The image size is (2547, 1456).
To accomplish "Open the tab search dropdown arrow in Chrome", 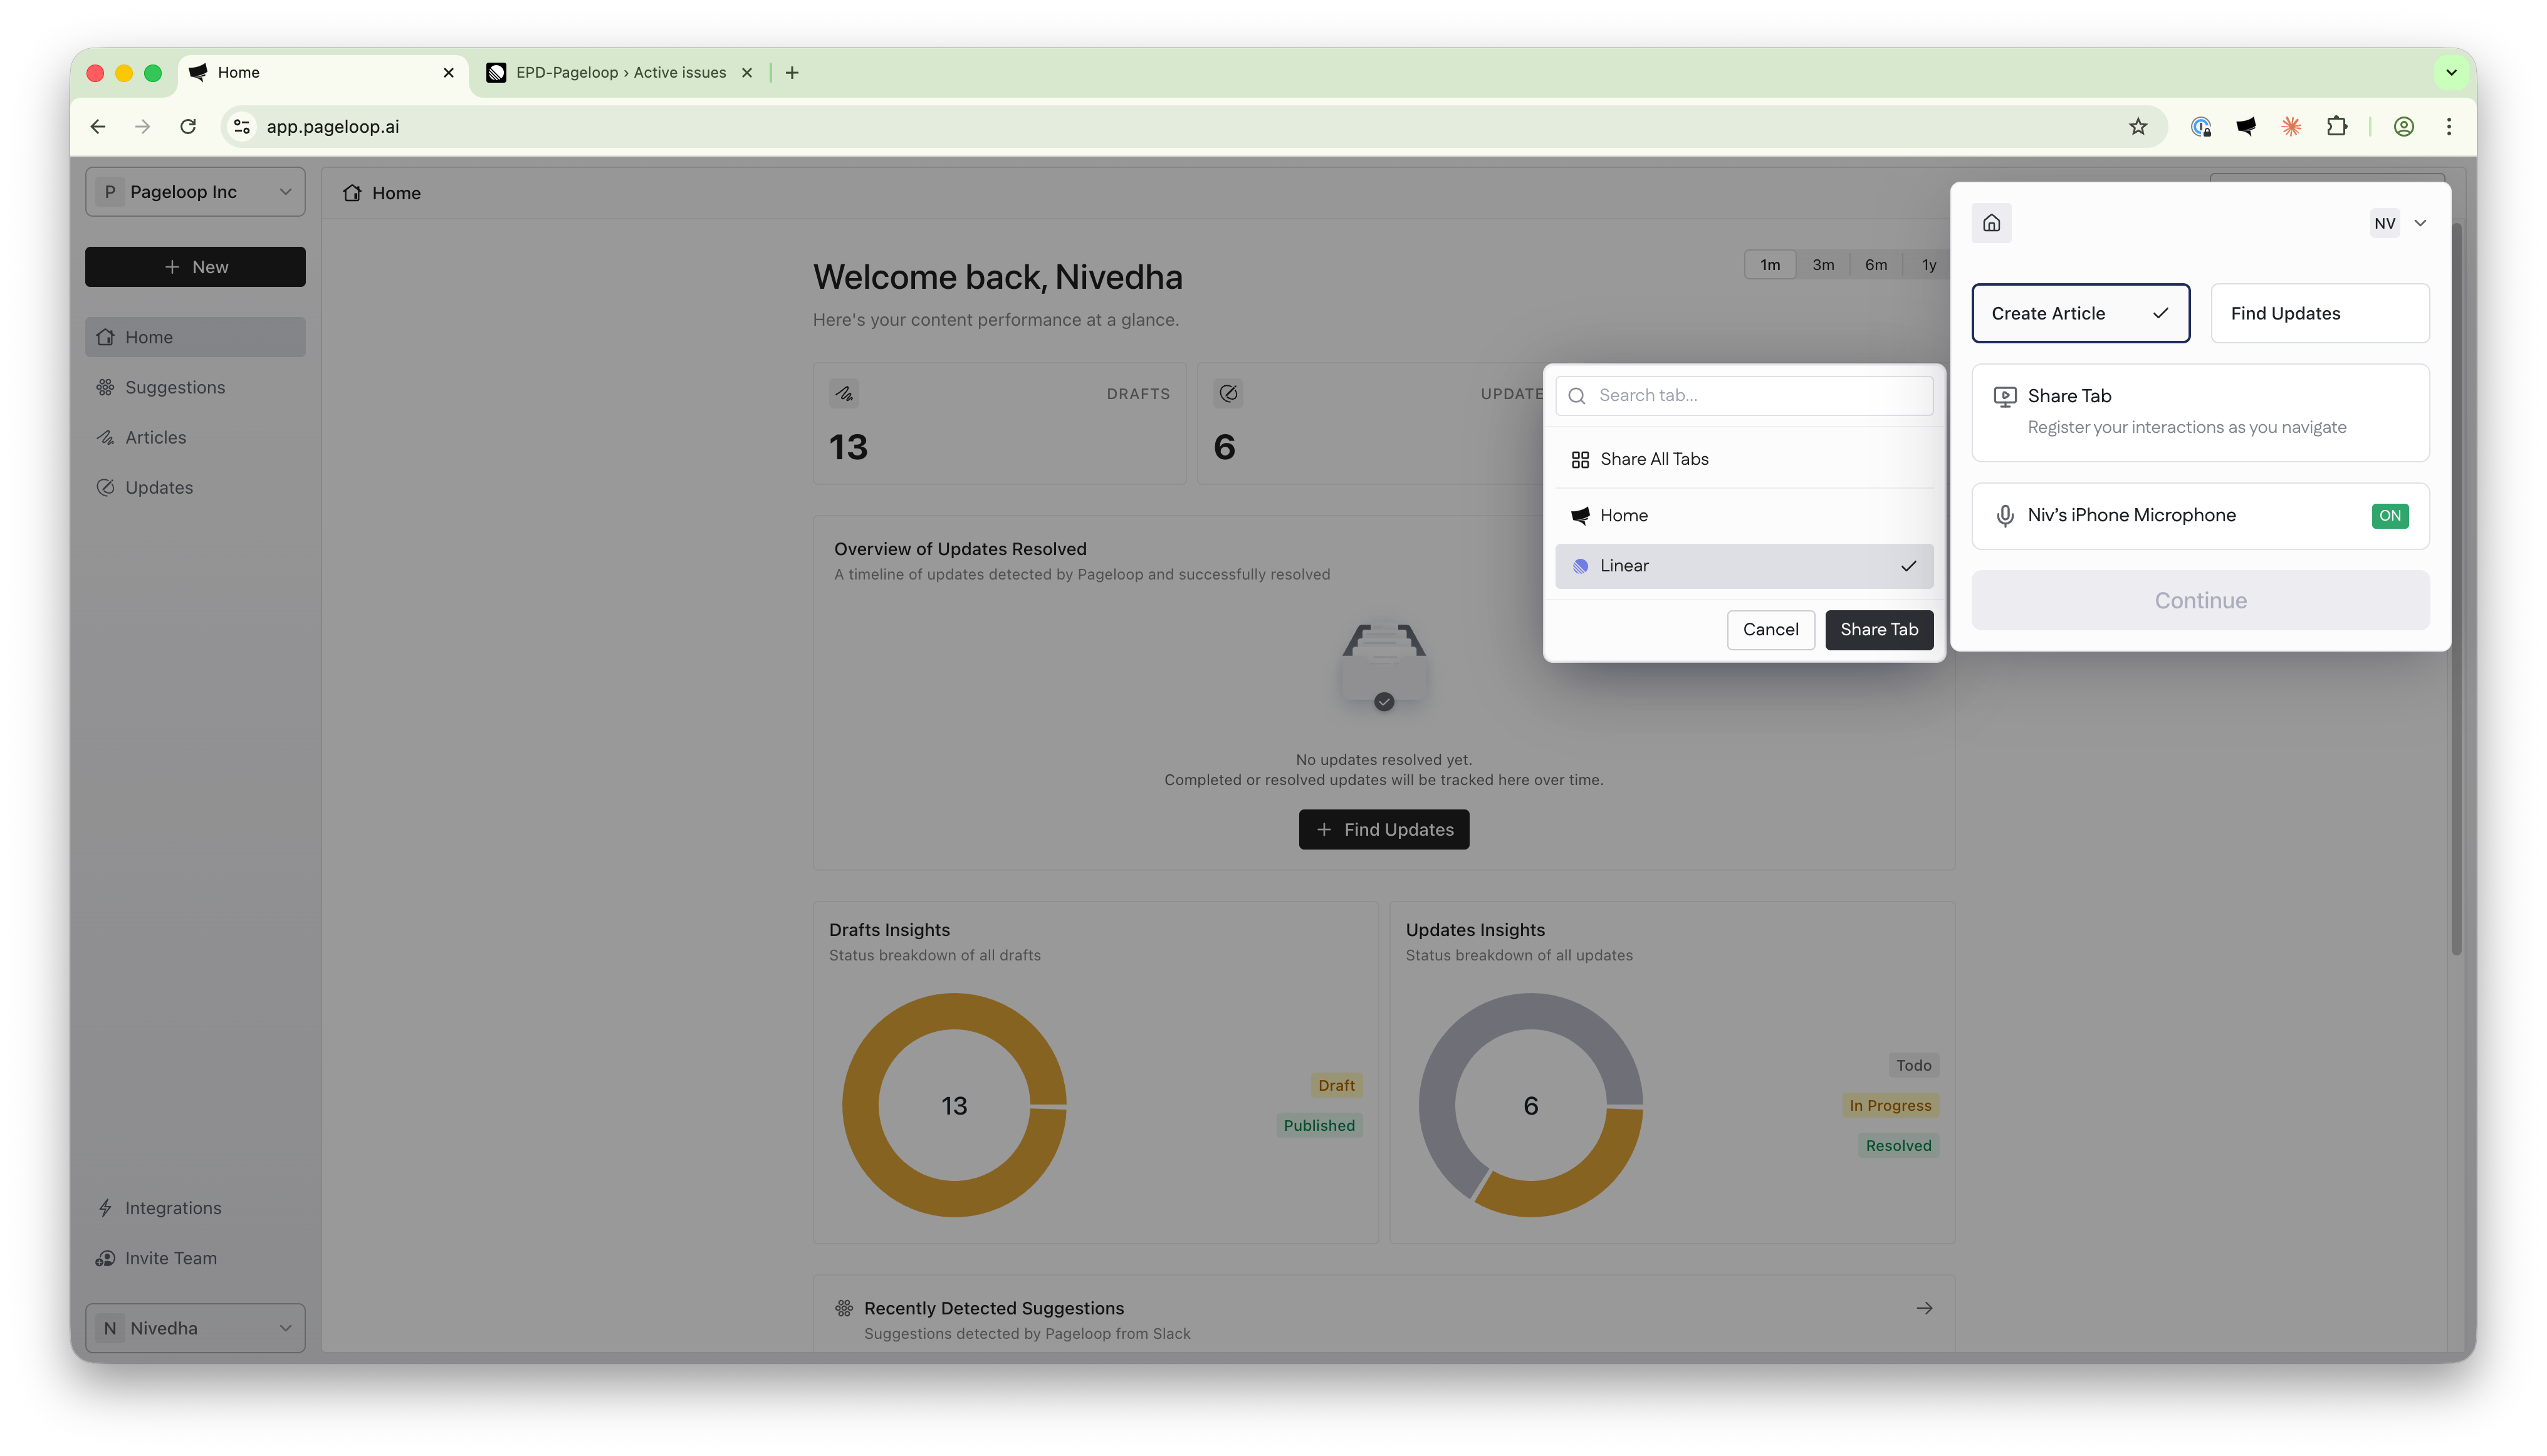I will click(x=2450, y=72).
